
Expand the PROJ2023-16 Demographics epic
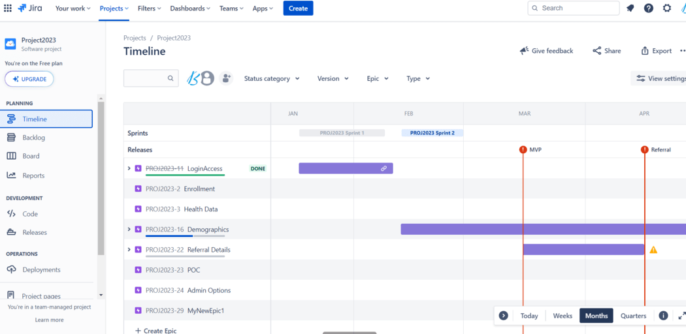pyautogui.click(x=129, y=229)
